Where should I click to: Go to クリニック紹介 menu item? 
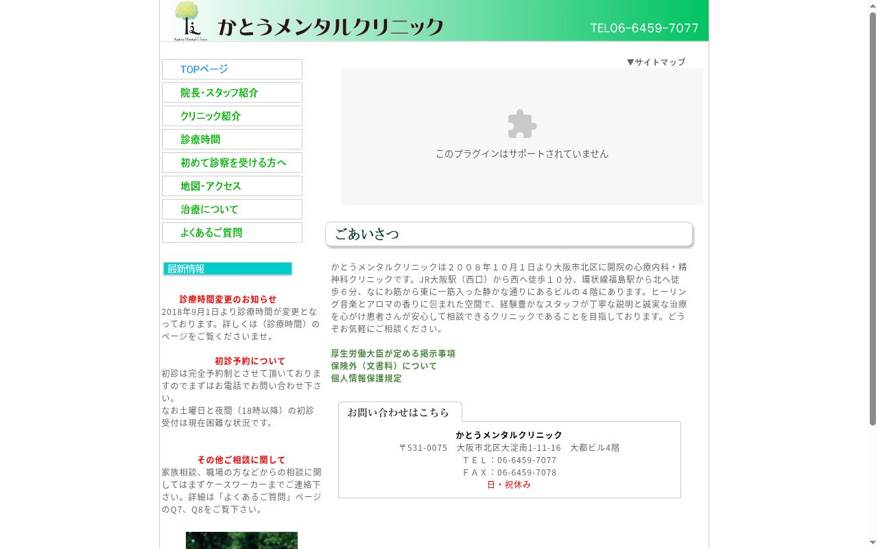(232, 116)
